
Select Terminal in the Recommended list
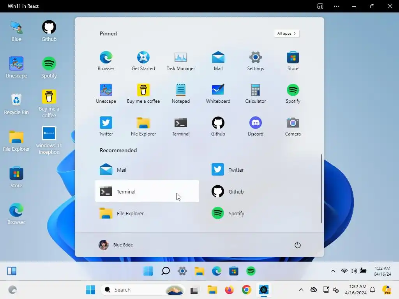(147, 191)
